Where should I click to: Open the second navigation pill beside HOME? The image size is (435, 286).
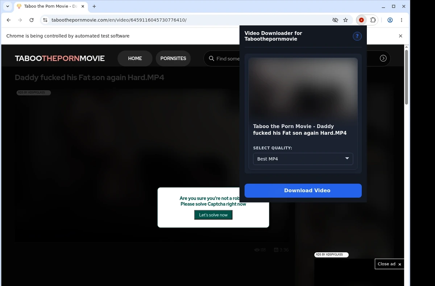coord(173,58)
